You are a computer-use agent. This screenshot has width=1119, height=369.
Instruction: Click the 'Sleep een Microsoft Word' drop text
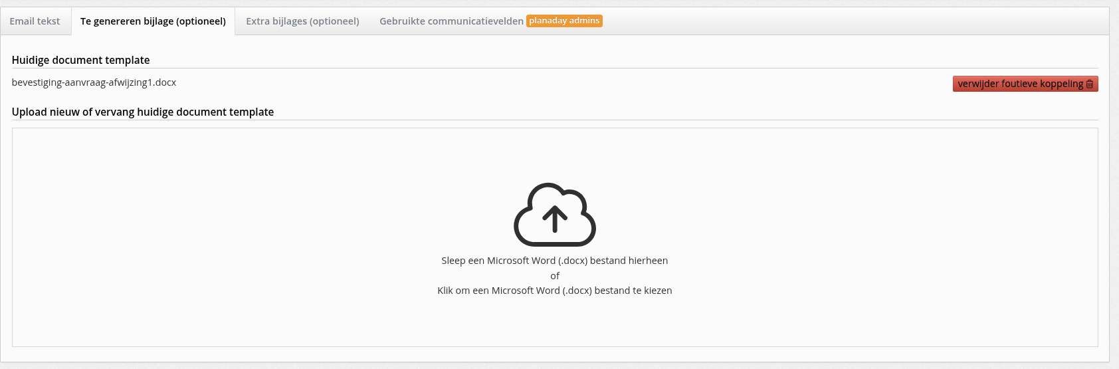pos(555,261)
